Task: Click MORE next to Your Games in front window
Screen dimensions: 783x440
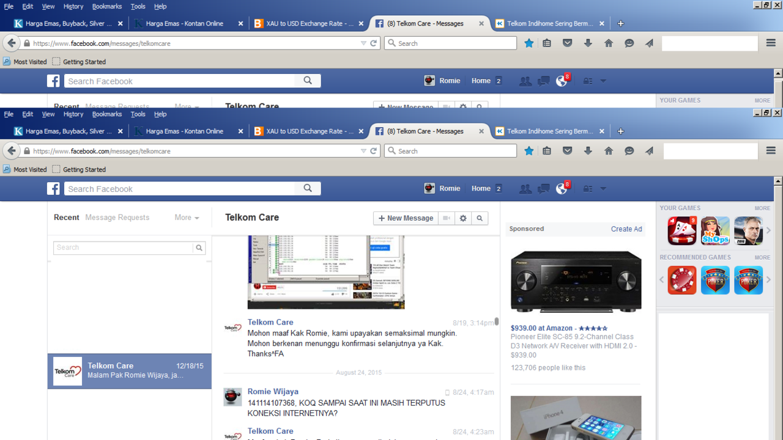Action: (762, 208)
